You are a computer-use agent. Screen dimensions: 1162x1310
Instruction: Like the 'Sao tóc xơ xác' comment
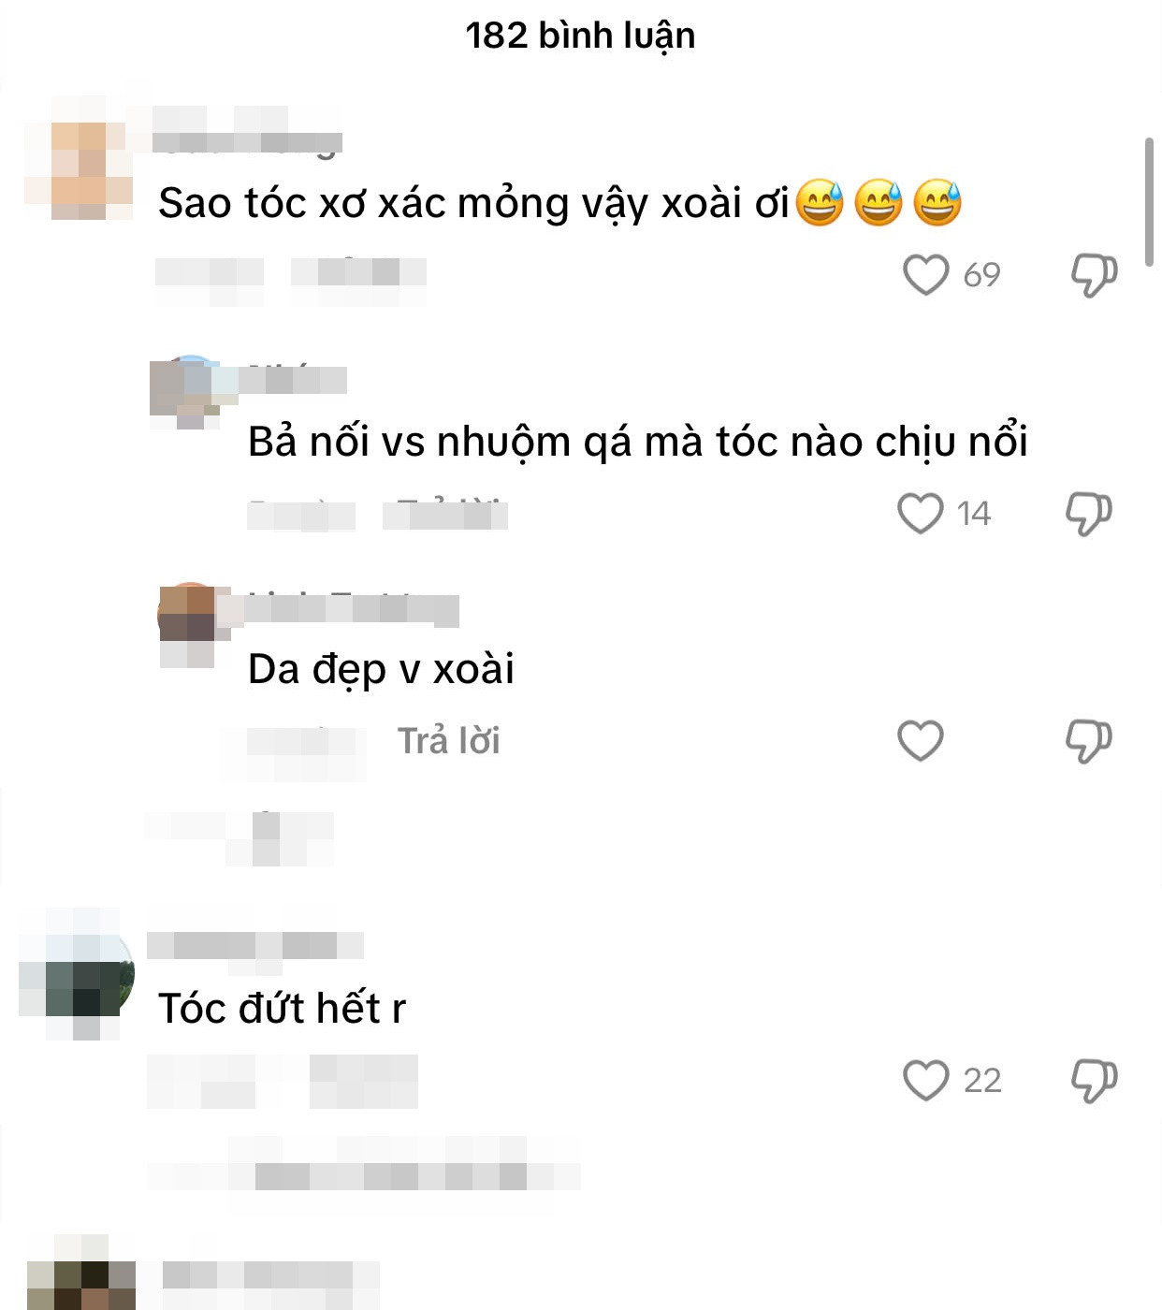click(925, 275)
